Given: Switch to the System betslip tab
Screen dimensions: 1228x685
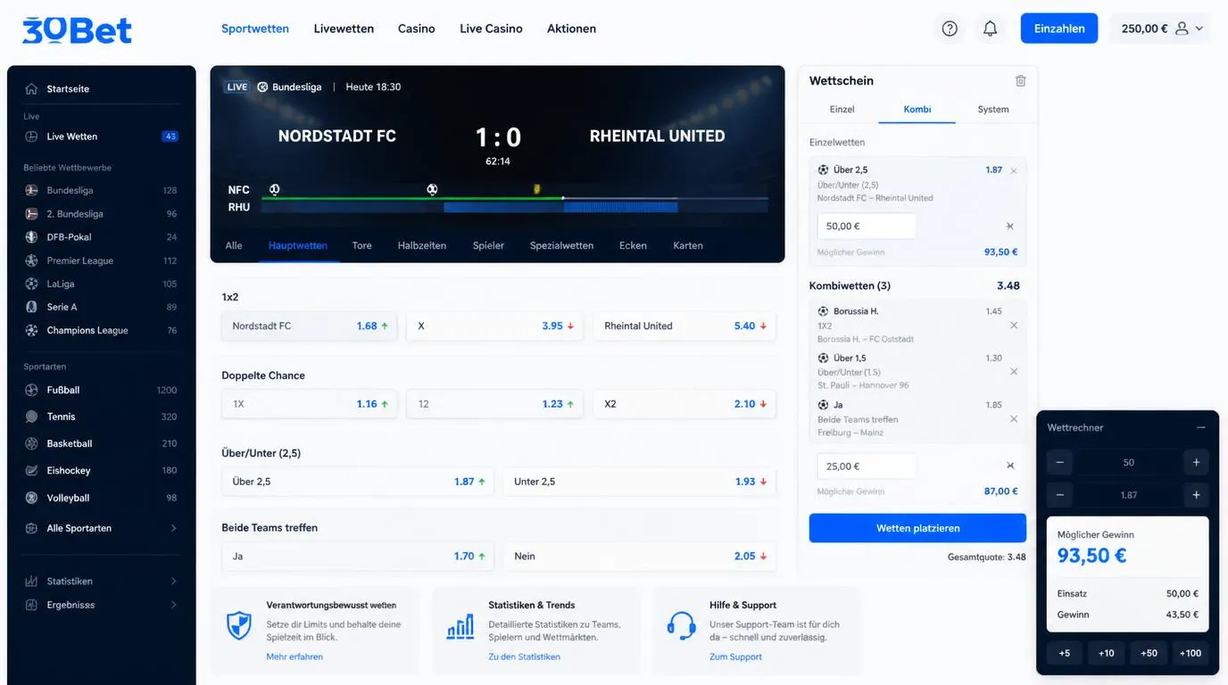Looking at the screenshot, I should click(x=993, y=109).
